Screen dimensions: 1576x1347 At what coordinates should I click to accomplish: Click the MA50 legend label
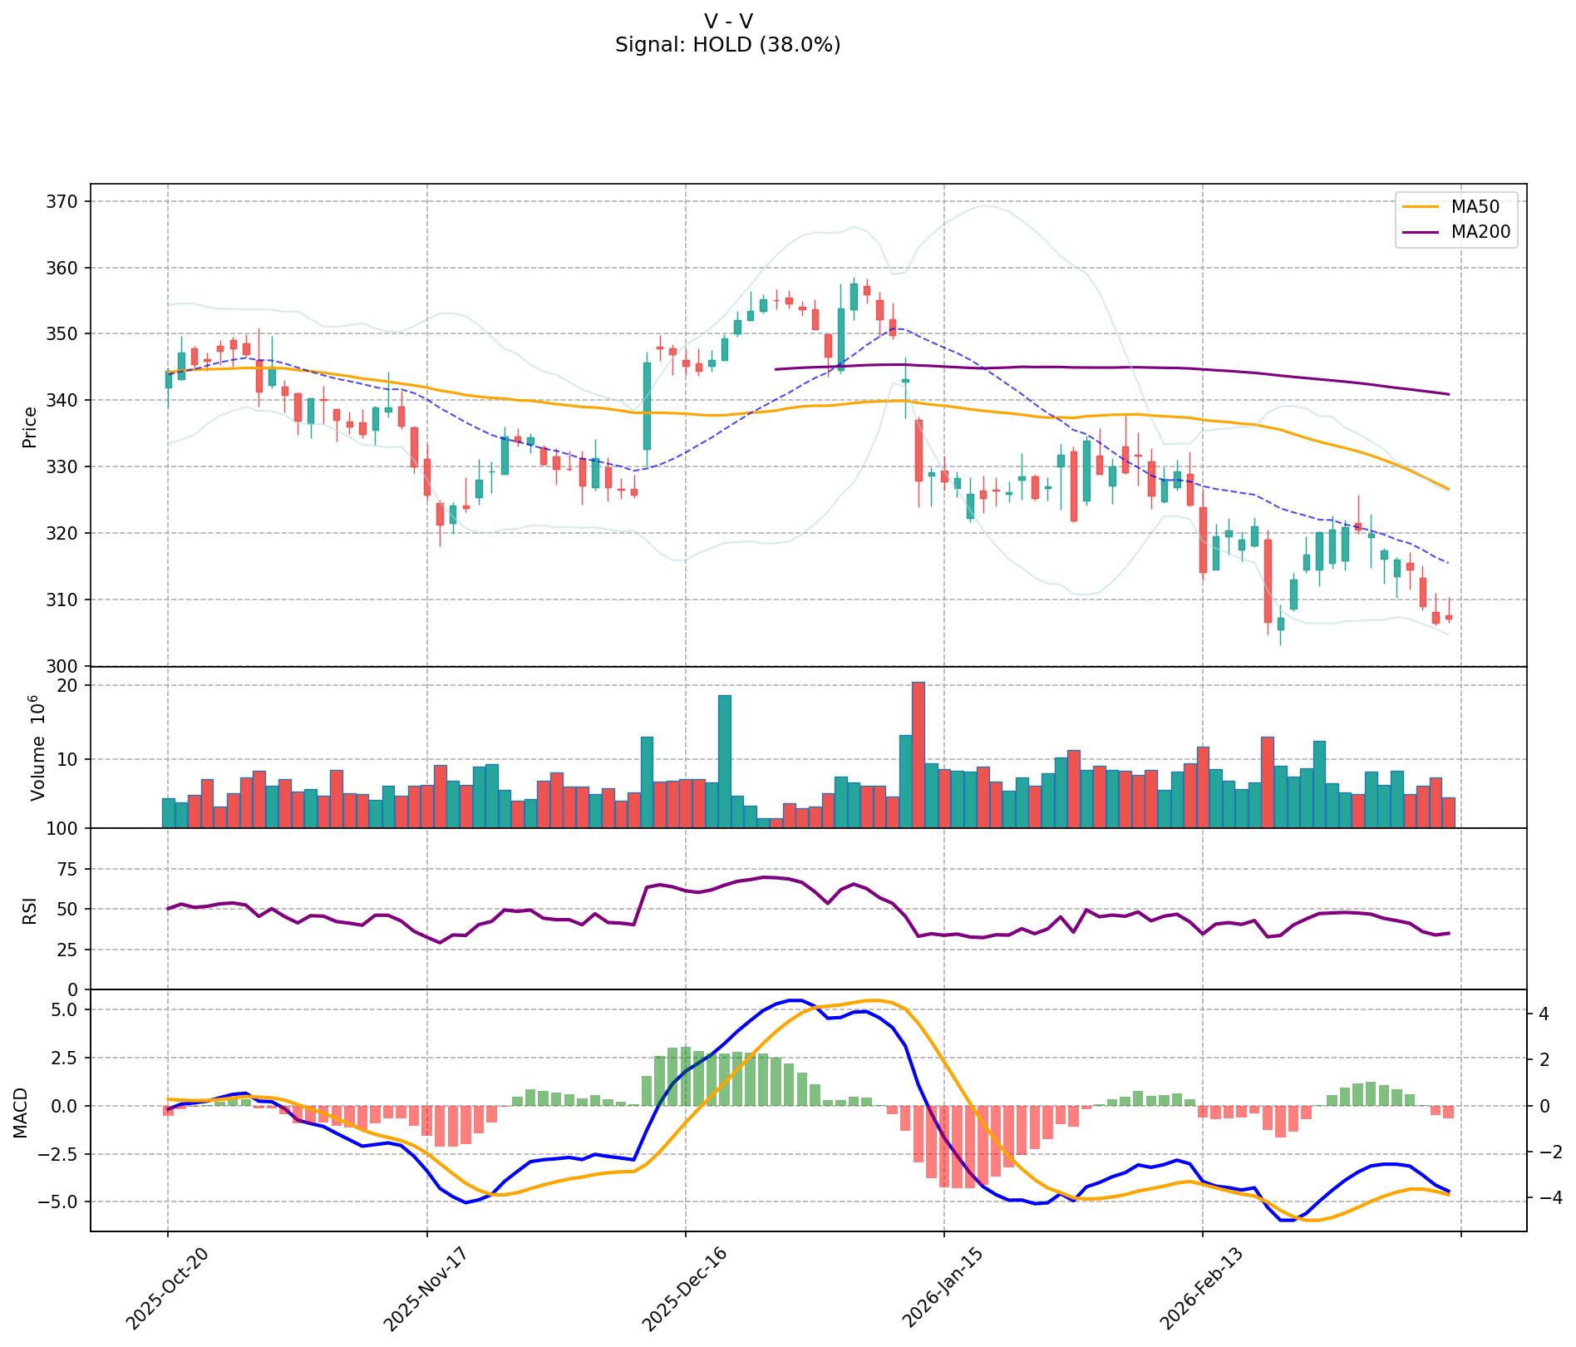point(1475,206)
